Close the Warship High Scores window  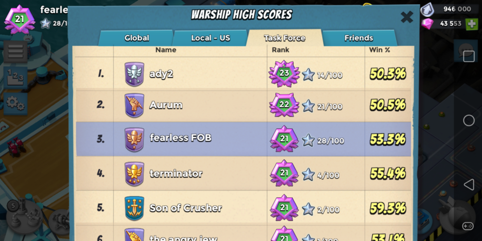[407, 17]
